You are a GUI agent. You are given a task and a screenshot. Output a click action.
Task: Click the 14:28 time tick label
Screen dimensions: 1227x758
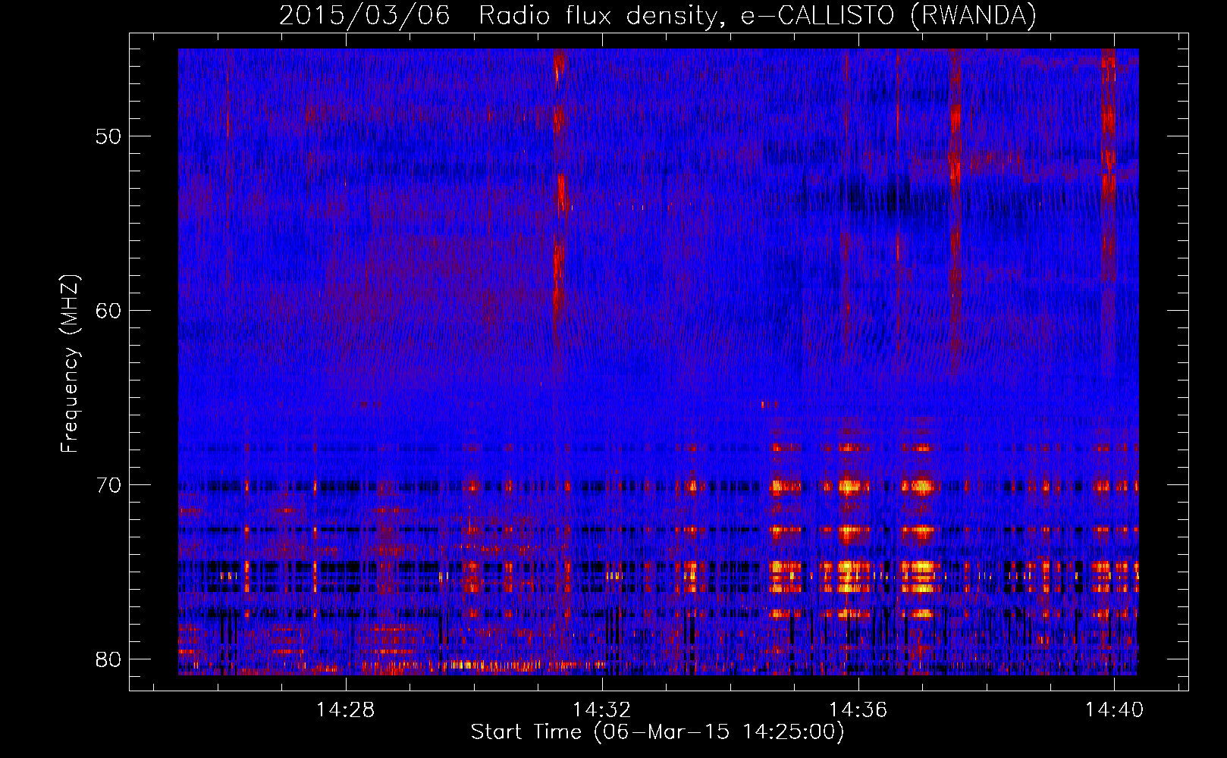(x=346, y=710)
